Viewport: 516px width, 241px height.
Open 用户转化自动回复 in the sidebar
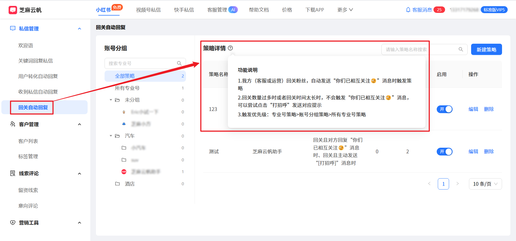coord(38,76)
